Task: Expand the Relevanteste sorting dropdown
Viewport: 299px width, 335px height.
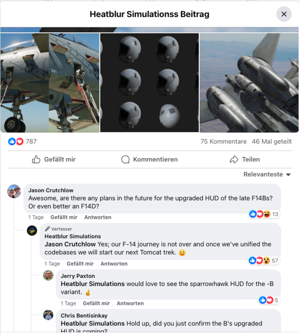Action: click(x=267, y=174)
